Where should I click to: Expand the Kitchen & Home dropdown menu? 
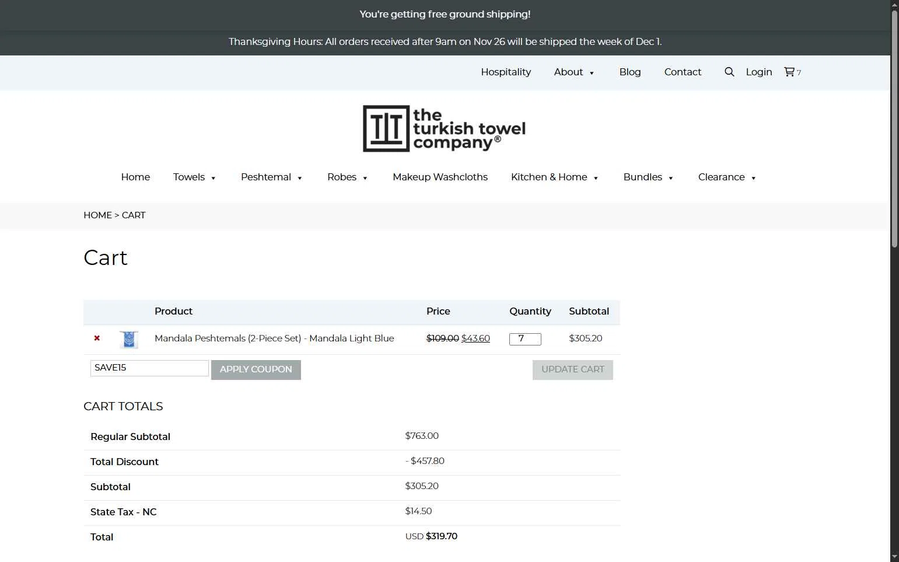(x=555, y=177)
